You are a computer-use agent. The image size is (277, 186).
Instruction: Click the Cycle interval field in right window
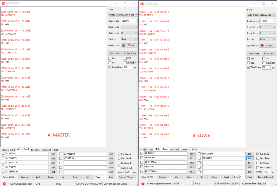coord(267,172)
